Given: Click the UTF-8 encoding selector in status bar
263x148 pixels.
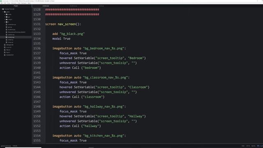Looking at the screenshot, I should [x=248, y=146].
